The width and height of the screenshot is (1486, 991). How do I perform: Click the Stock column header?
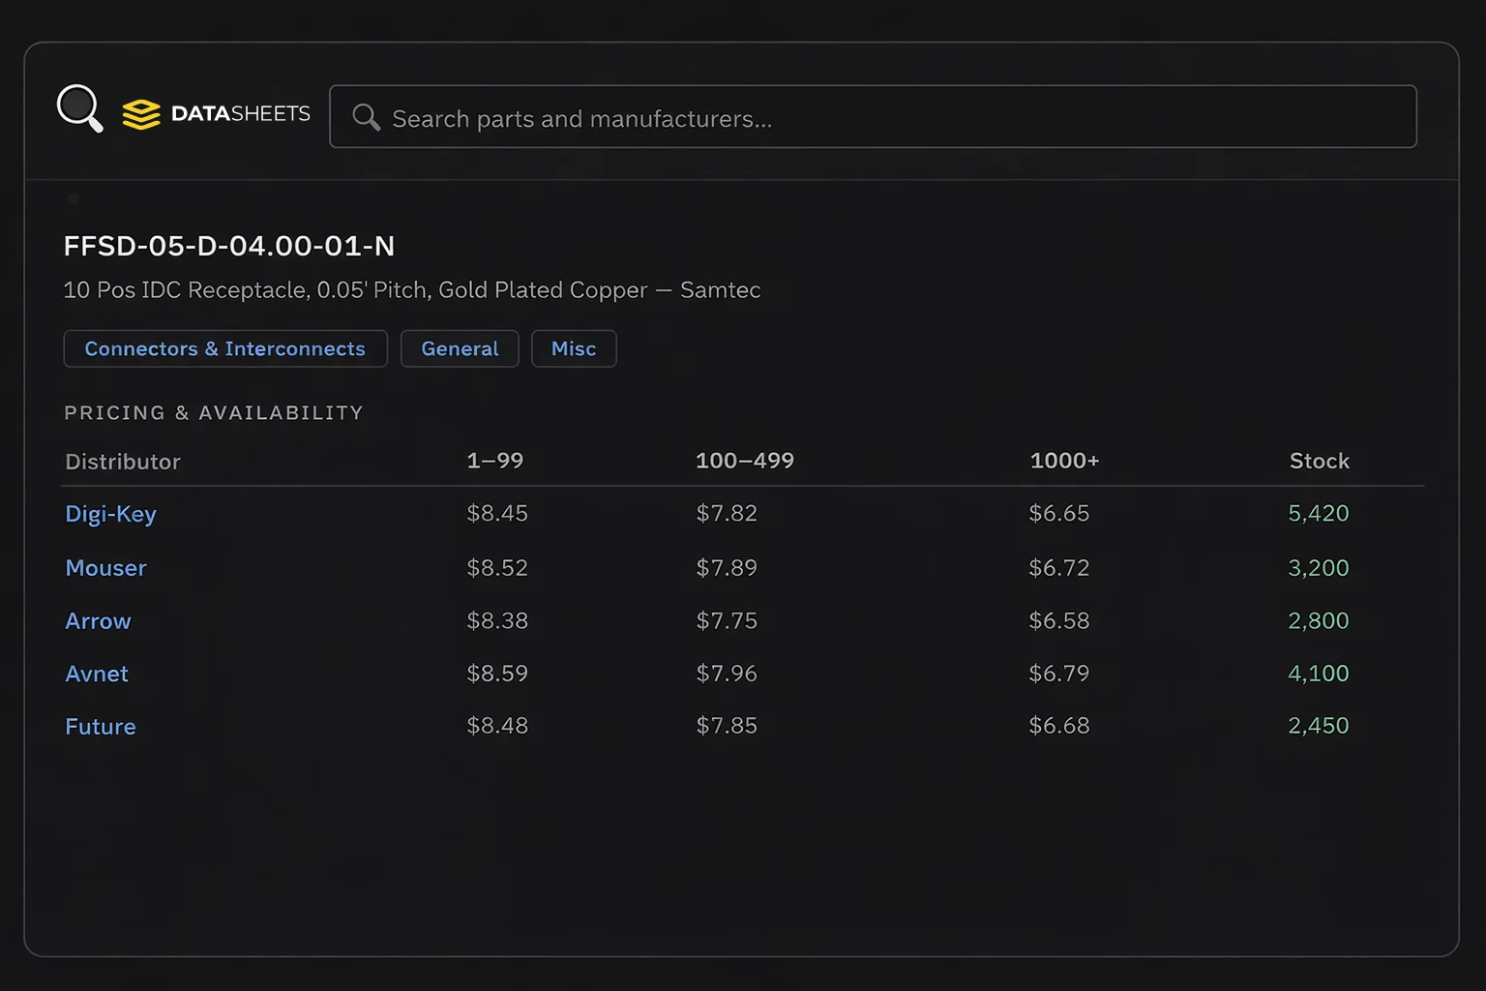point(1320,461)
